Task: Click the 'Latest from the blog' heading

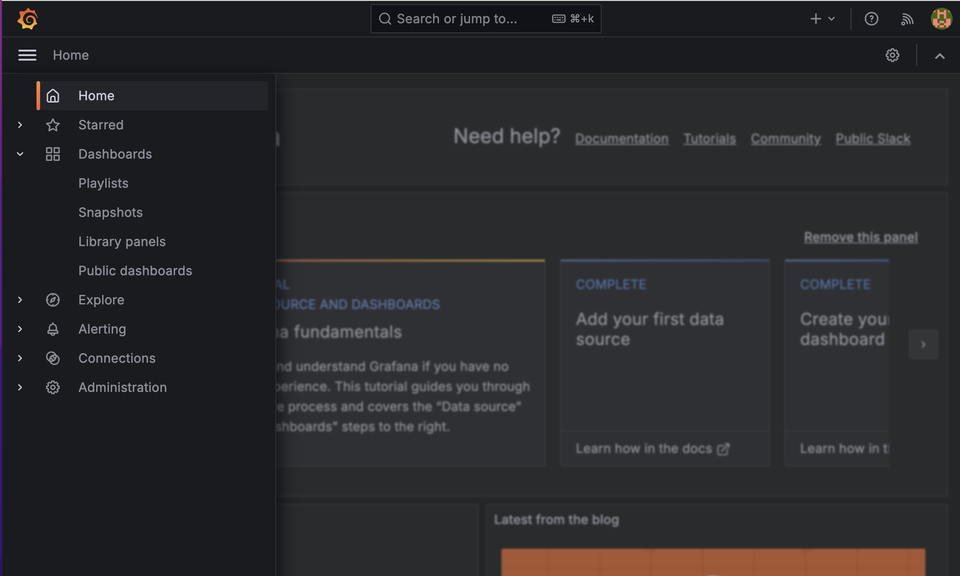Action: coord(557,519)
